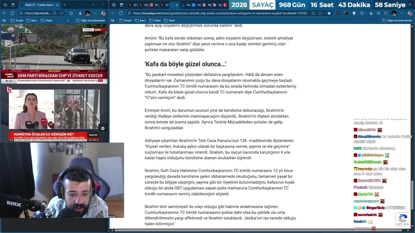Open extensions puzzle icon in right browser
Viewport: 415px width, 233px height.
[362, 13]
